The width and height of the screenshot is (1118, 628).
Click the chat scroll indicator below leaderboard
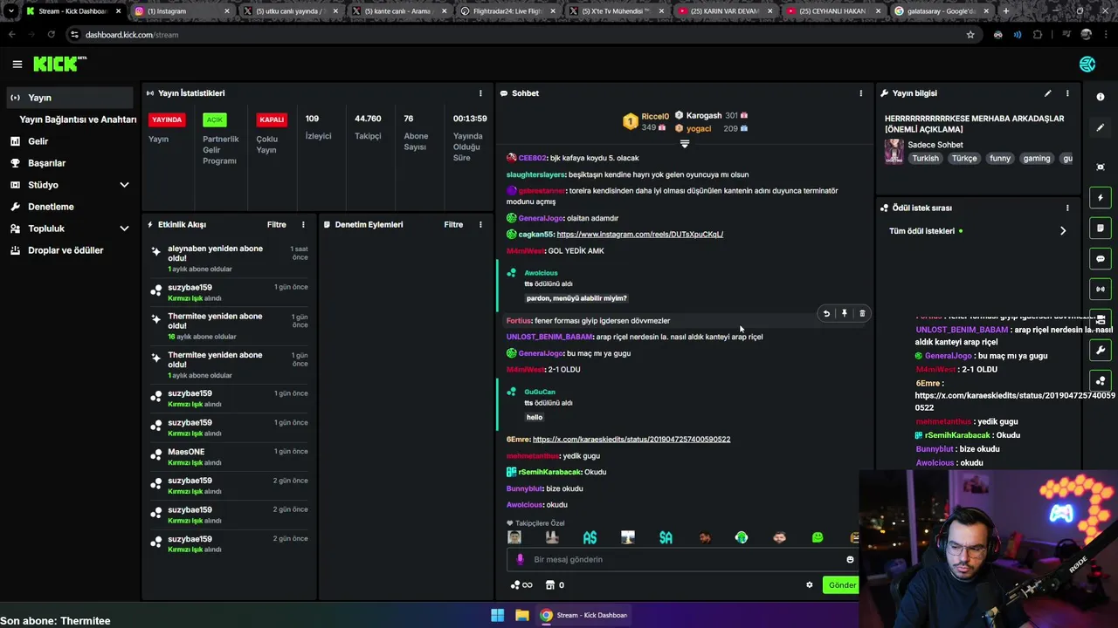point(685,144)
